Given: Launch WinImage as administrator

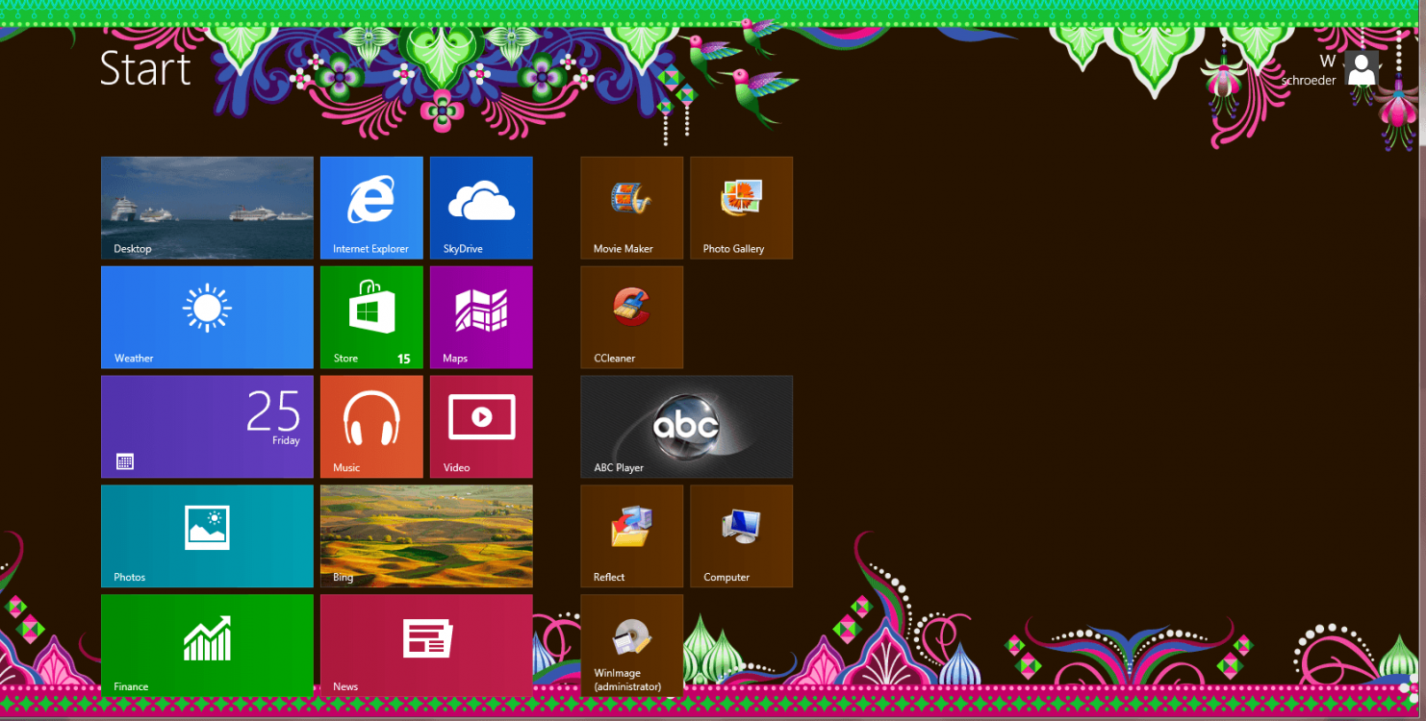Looking at the screenshot, I should click(x=631, y=644).
